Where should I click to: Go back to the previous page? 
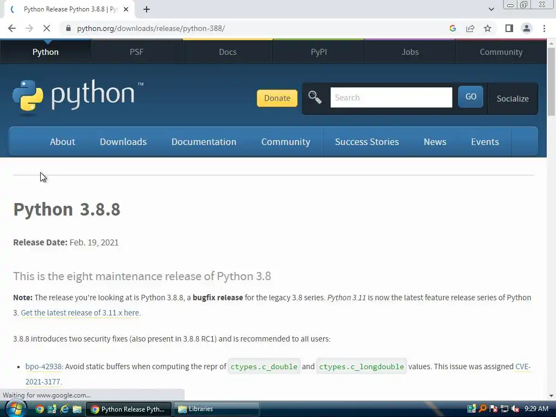tap(12, 28)
